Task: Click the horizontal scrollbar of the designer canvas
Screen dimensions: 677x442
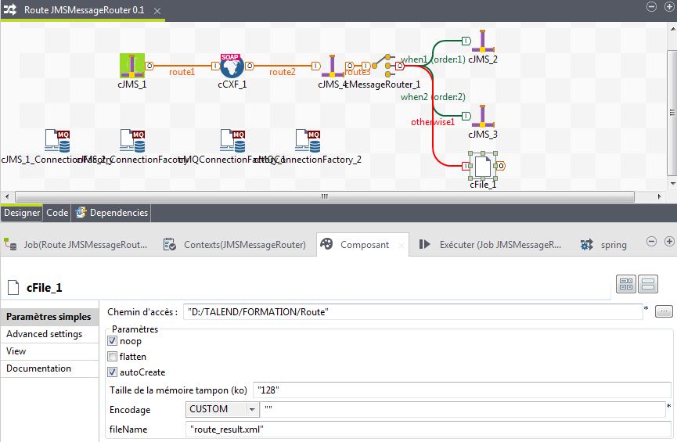Action: click(x=325, y=196)
